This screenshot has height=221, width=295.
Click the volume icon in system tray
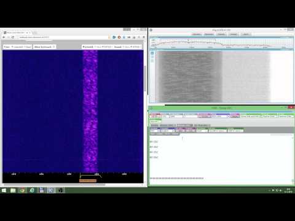click(x=281, y=190)
